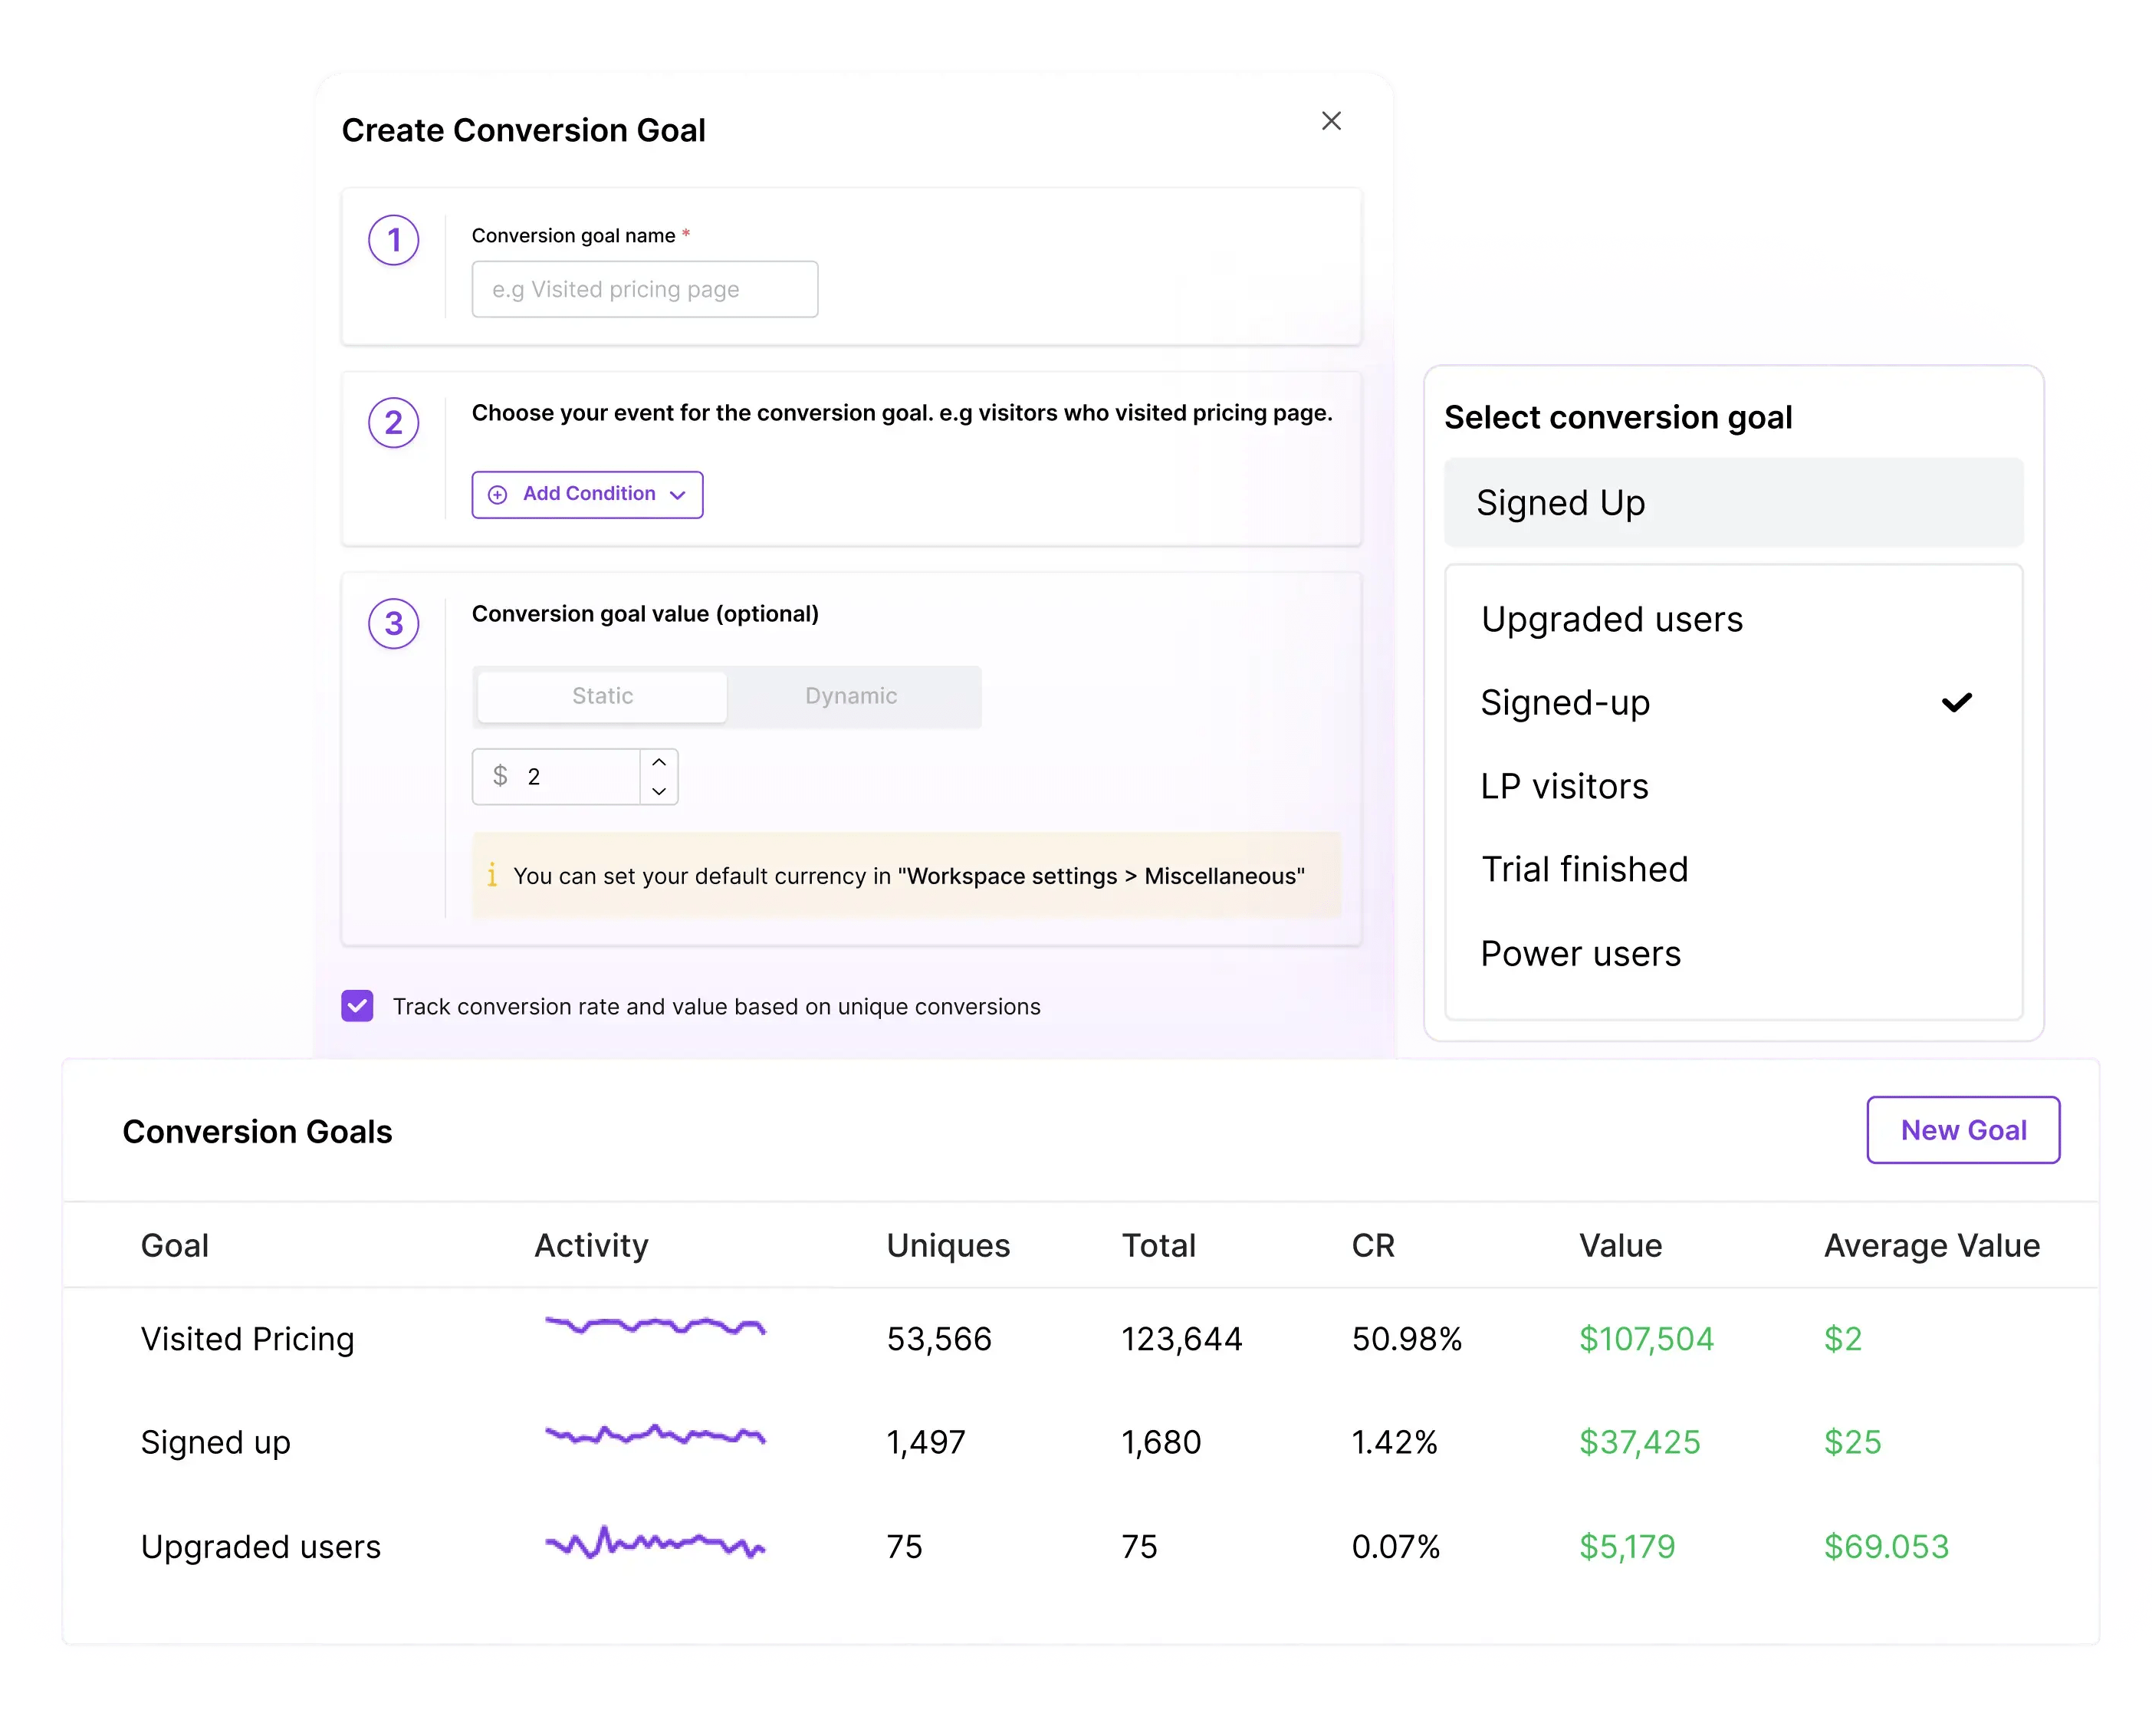Increase goal value with up arrow
This screenshot has width=2152, height=1736.
click(x=659, y=762)
